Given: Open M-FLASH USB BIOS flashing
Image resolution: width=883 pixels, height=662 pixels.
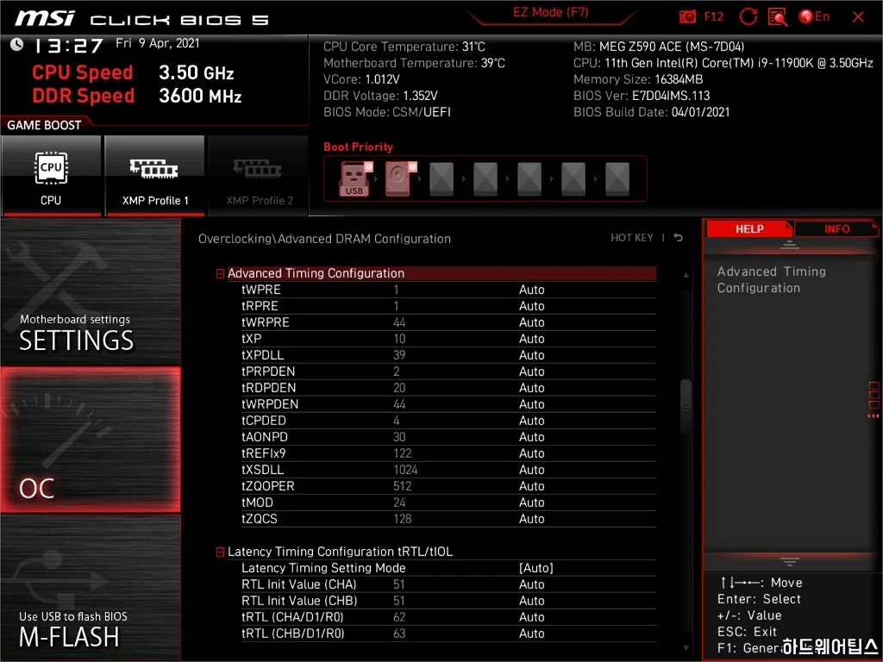Looking at the screenshot, I should coord(91,587).
